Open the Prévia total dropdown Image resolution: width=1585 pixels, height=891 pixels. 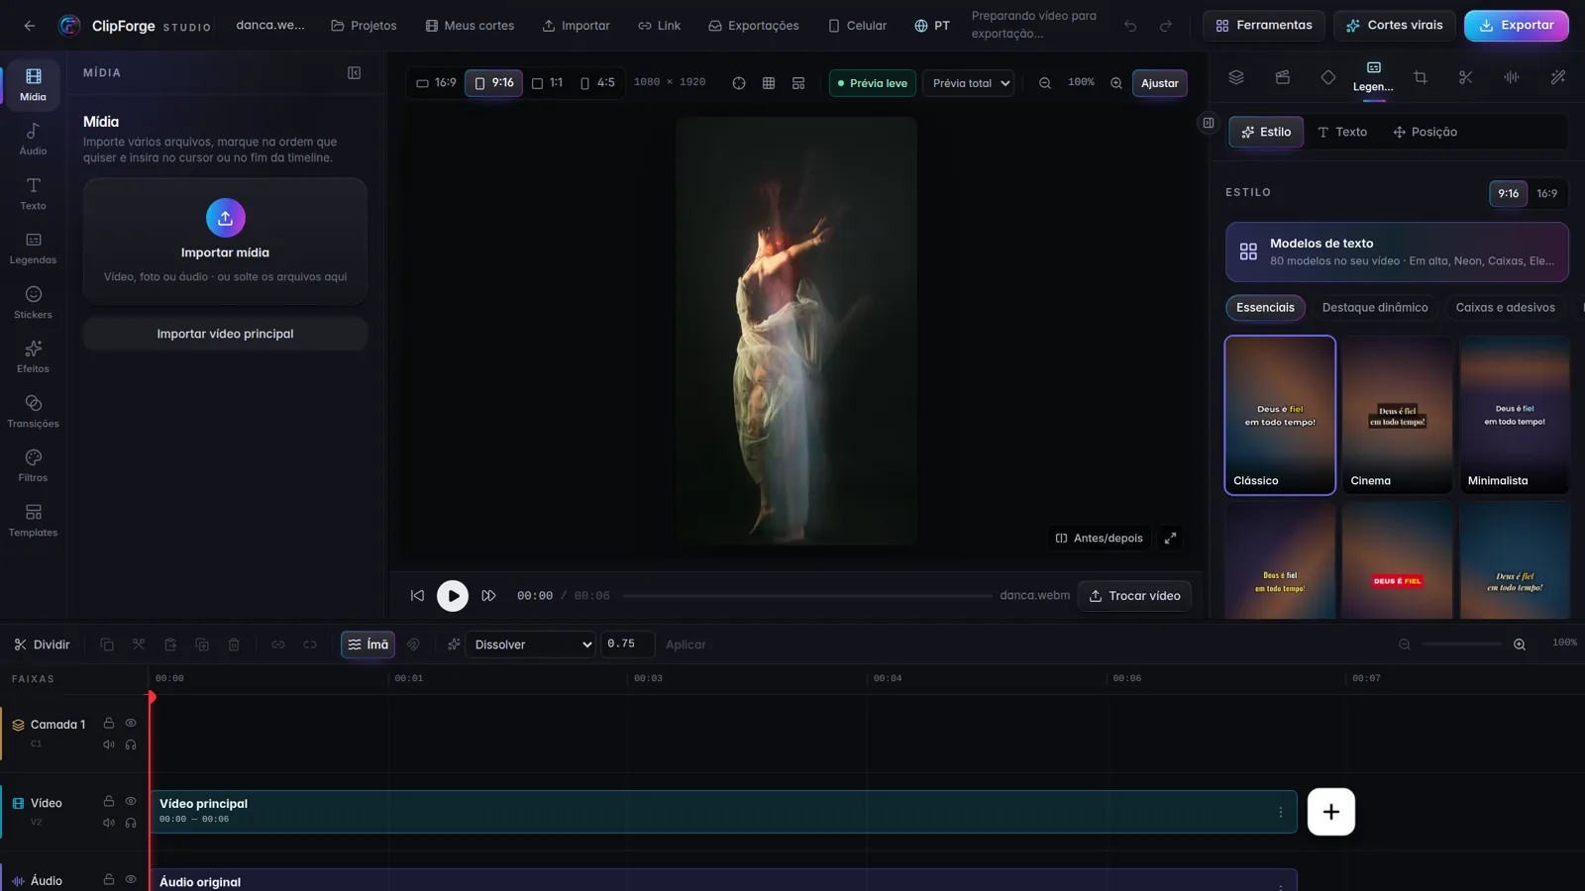click(x=970, y=83)
